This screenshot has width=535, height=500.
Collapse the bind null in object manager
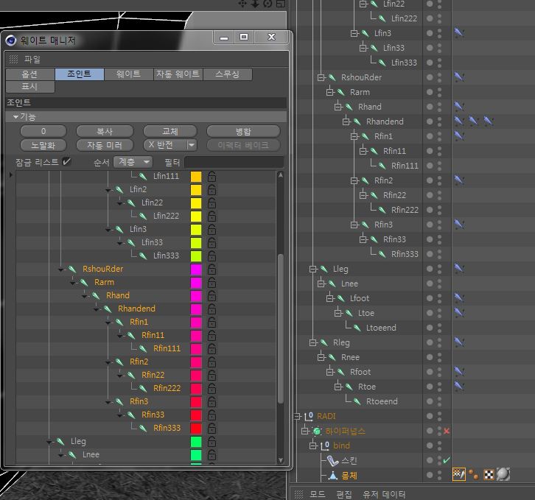point(312,446)
